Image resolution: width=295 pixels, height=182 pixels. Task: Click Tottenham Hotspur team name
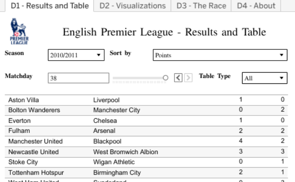pos(36,173)
